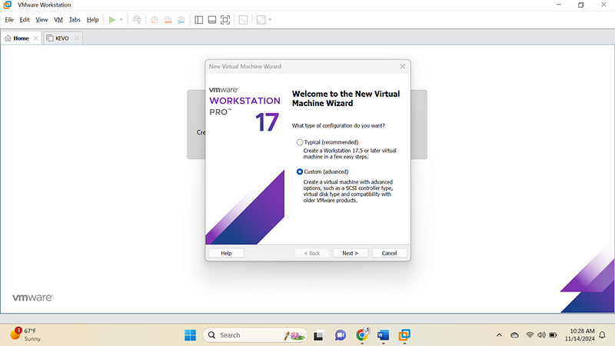This screenshot has height=346, width=615.
Task: Click the Next > button
Action: pyautogui.click(x=351, y=253)
